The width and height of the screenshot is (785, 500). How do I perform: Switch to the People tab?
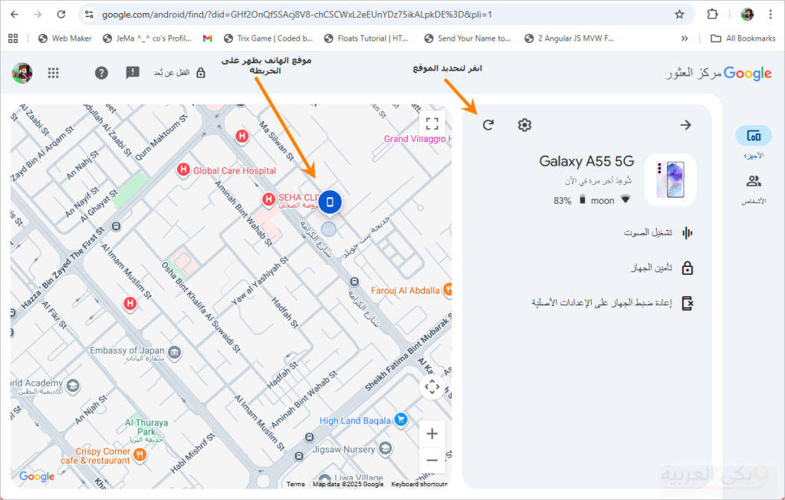754,189
